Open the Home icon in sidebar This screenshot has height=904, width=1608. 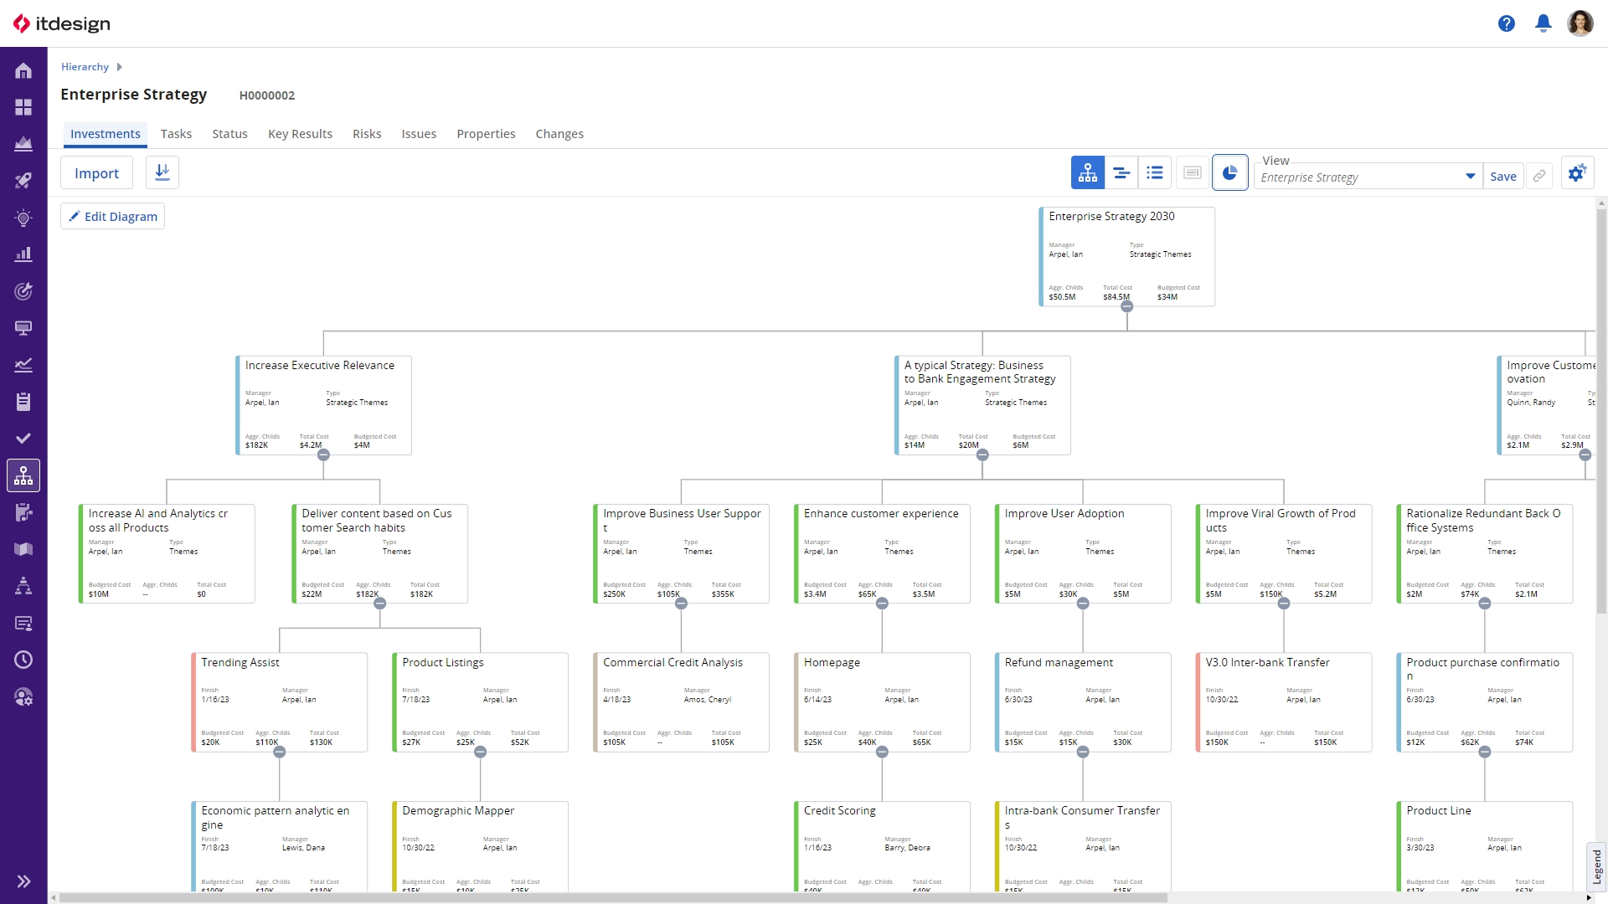point(23,71)
